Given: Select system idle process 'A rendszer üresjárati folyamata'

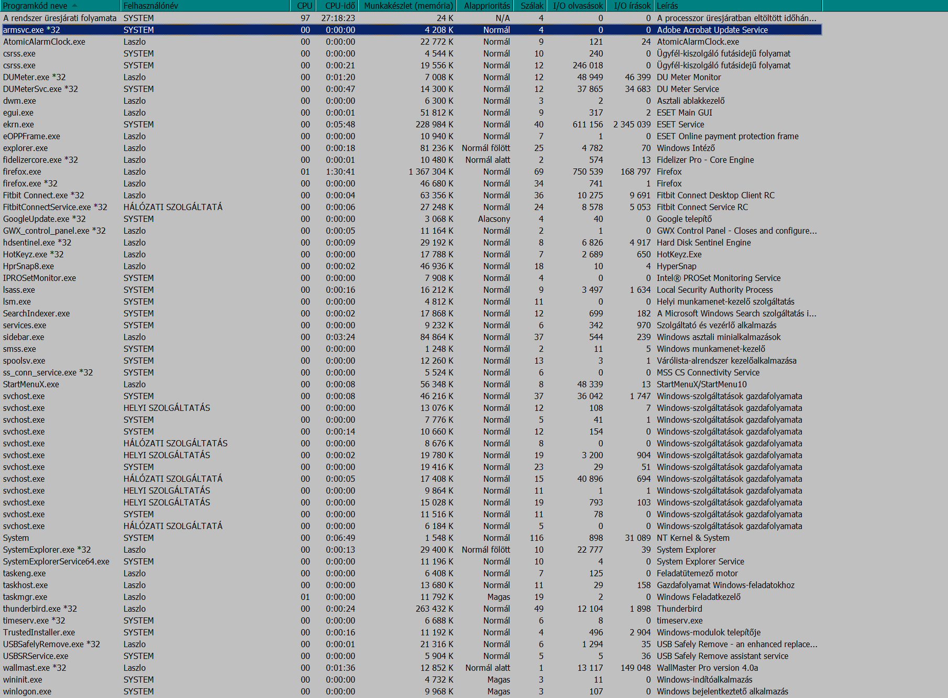Looking at the screenshot, I should point(411,18).
